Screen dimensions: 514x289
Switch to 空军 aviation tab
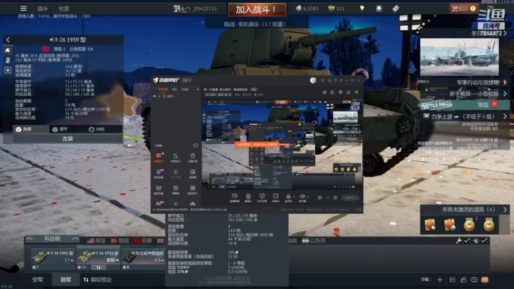click(38, 279)
